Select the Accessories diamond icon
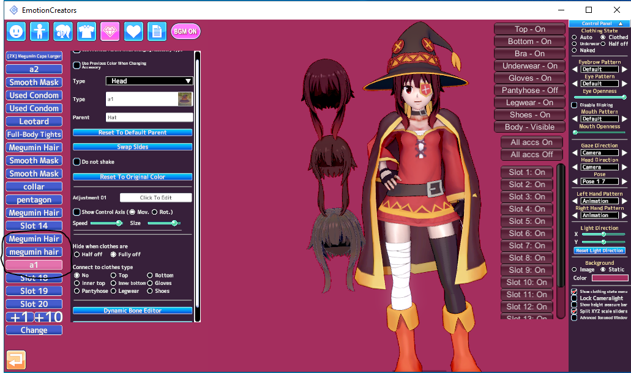 [x=110, y=31]
